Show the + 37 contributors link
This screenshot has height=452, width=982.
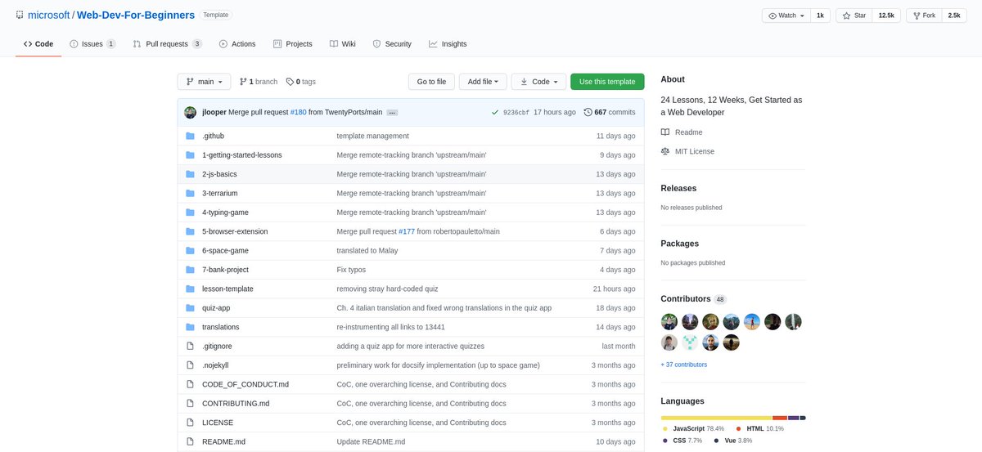[x=683, y=365]
